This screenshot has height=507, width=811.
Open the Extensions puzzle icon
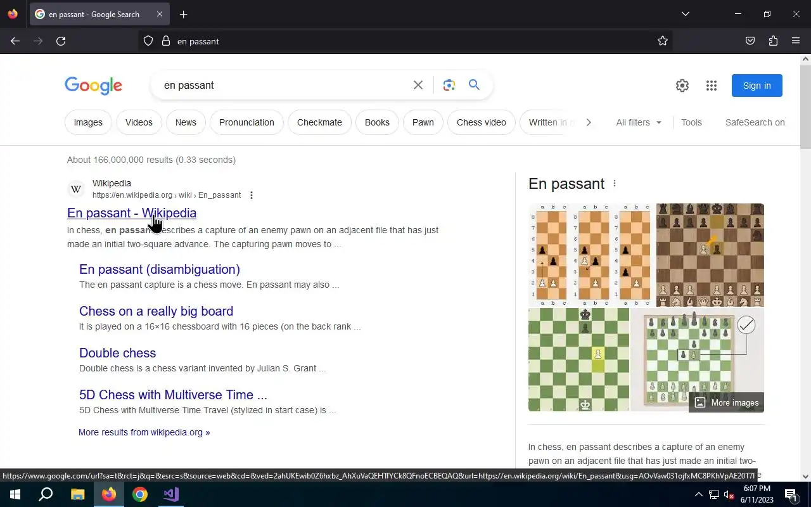coord(773,41)
